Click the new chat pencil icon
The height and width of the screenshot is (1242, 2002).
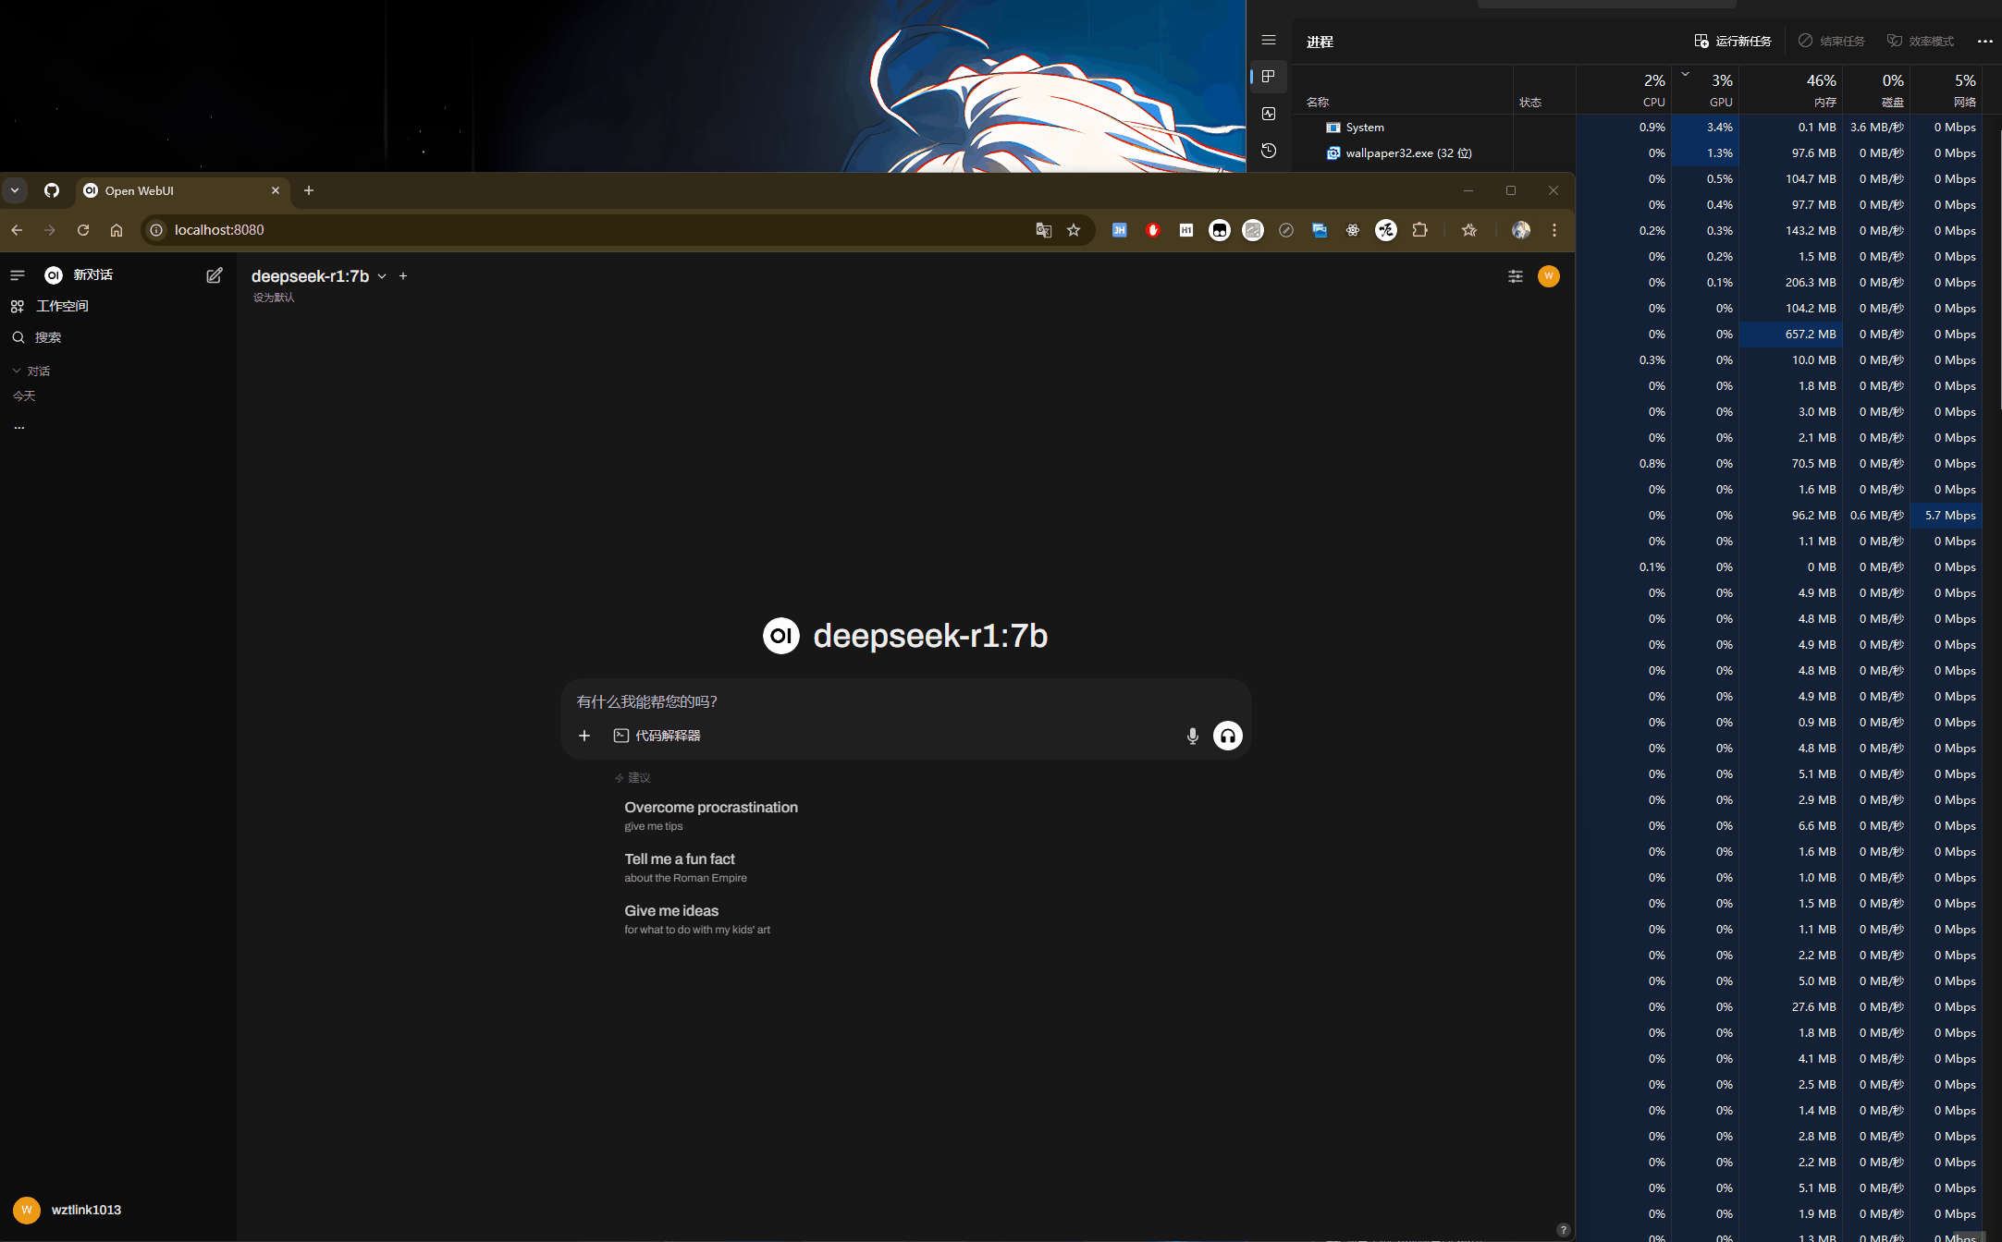[214, 275]
